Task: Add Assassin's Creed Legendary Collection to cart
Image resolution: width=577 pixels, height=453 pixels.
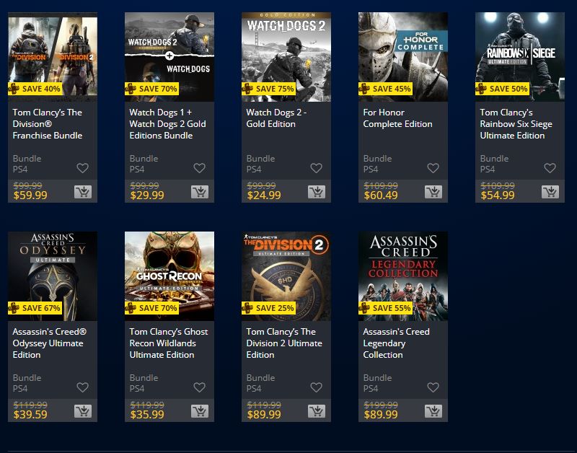Action: [x=433, y=411]
